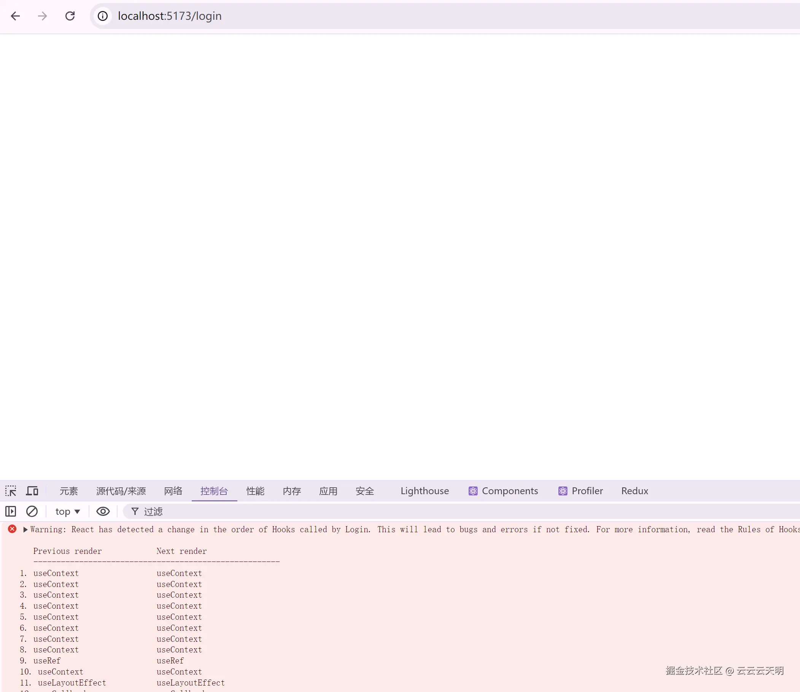Activate the inspect element picker icon
The width and height of the screenshot is (800, 692).
click(11, 491)
